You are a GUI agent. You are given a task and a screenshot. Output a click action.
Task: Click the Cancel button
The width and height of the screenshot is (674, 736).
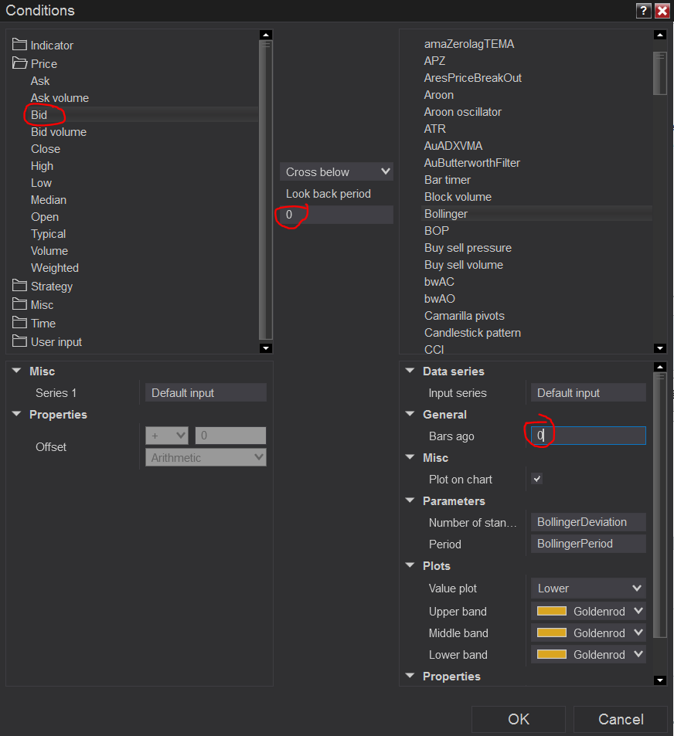tap(620, 719)
